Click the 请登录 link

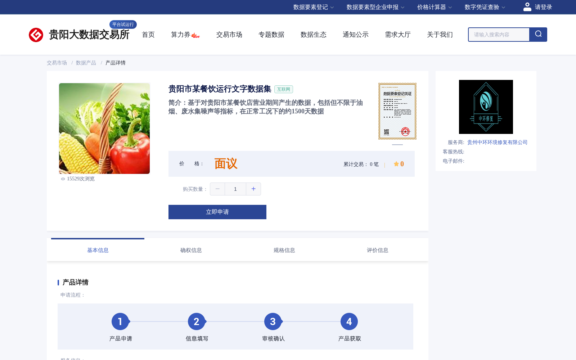click(544, 7)
